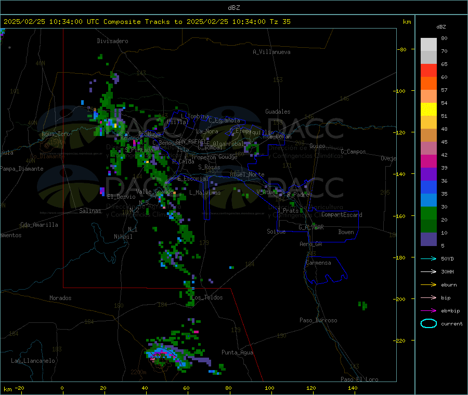
Task: Click the 'Carmensa' map label
Action: coord(318,263)
